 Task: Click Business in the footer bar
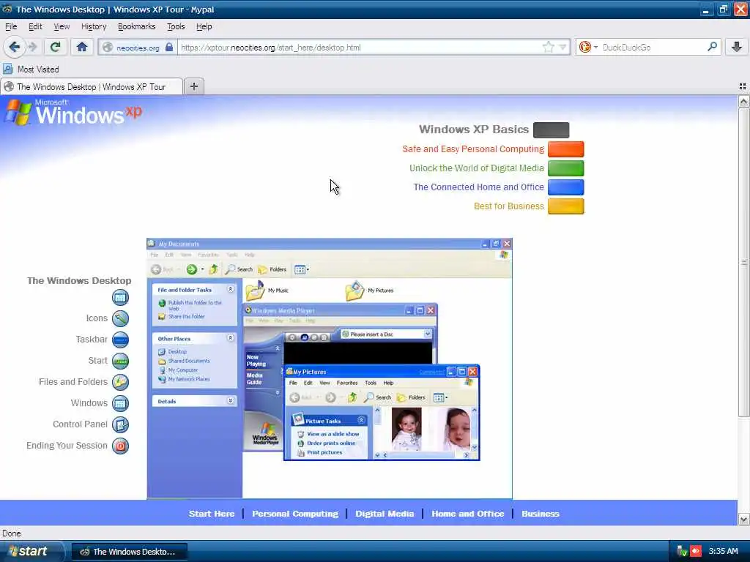click(x=541, y=514)
